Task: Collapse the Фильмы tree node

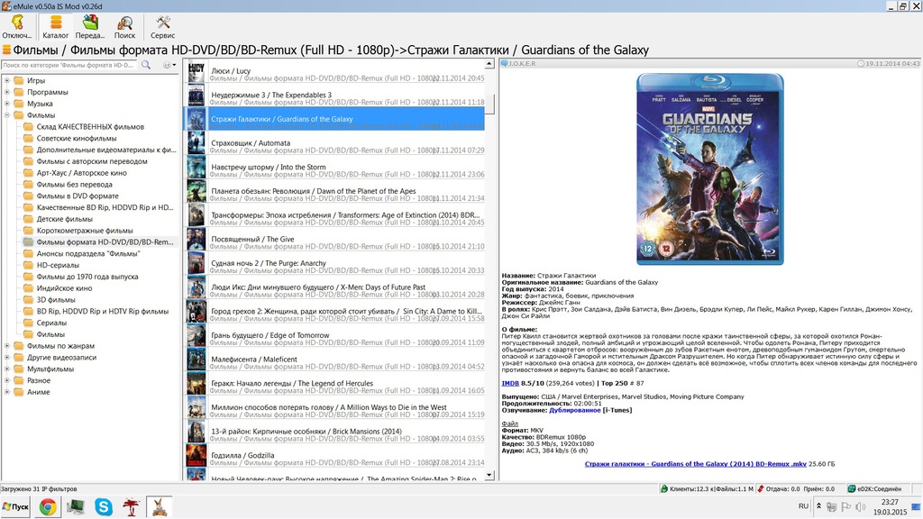Action: pyautogui.click(x=7, y=115)
